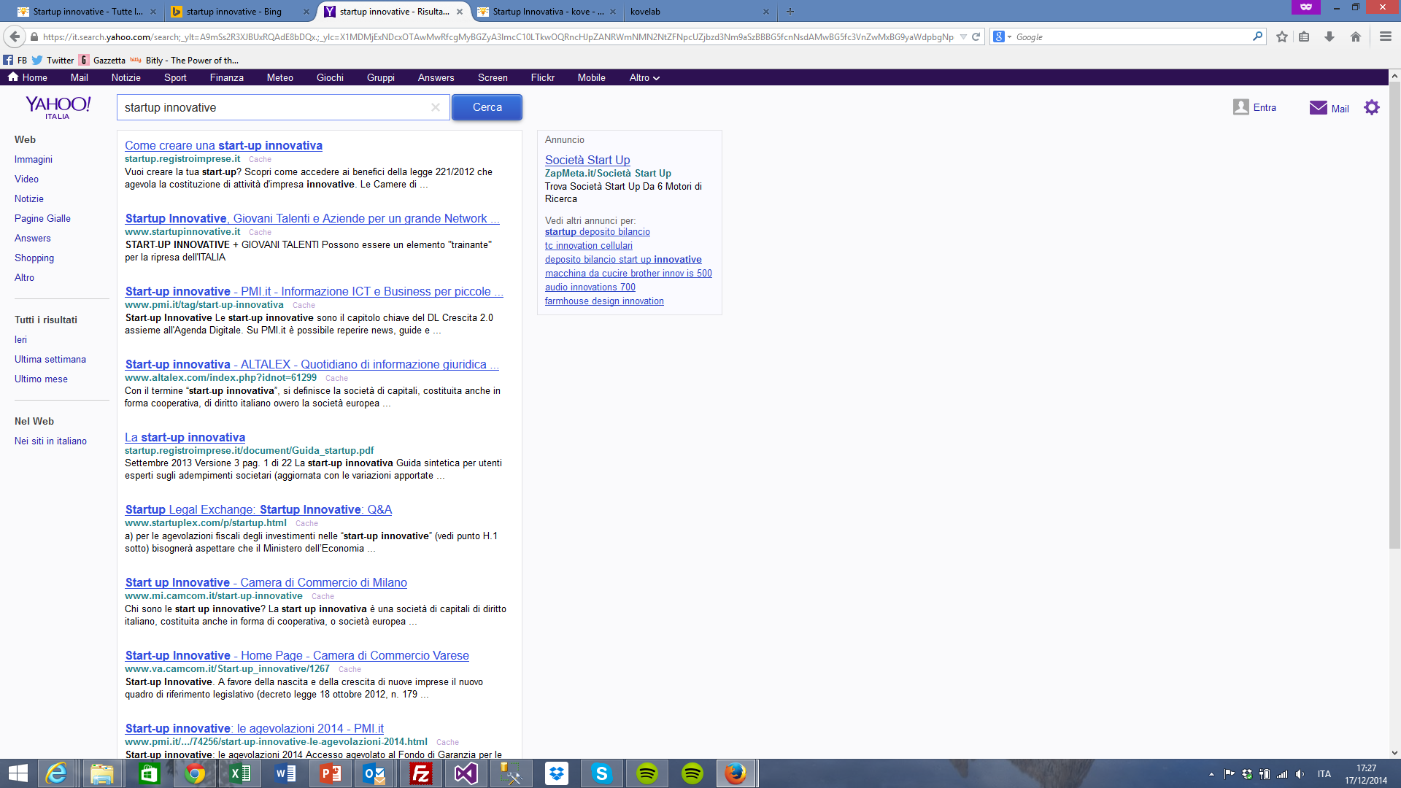Image resolution: width=1401 pixels, height=788 pixels.
Task: Bookmark this page with the star icon
Action: 1282,36
